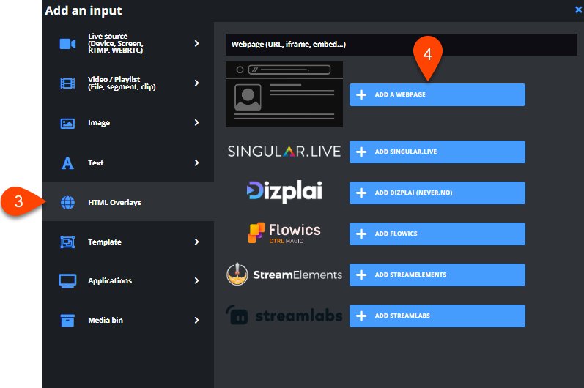Select the Media bin category label
The image size is (584, 388).
106,321
